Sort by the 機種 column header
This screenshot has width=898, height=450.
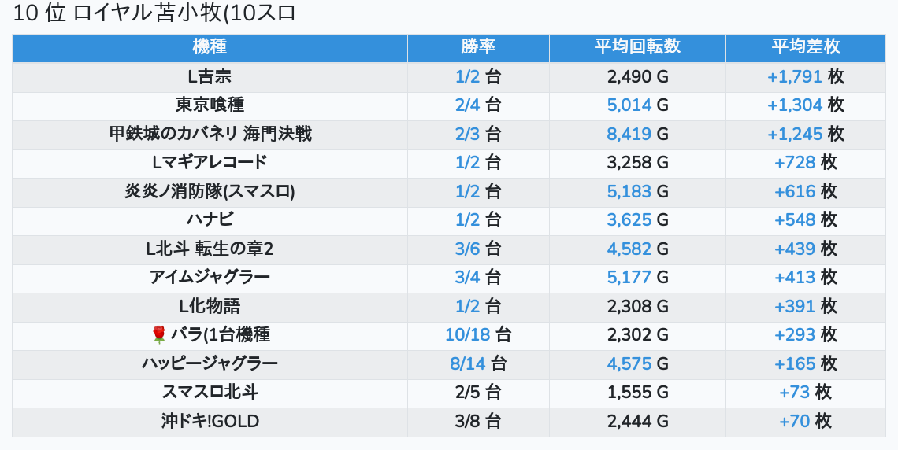210,47
